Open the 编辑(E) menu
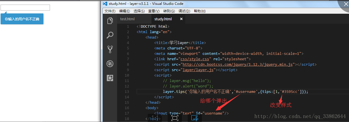Screen dimensions: 349x122 tap(125, 11)
